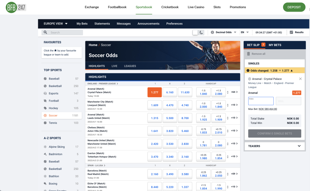Open Preferences in account bar
Screen dimensions: 310x191
coord(174,24)
